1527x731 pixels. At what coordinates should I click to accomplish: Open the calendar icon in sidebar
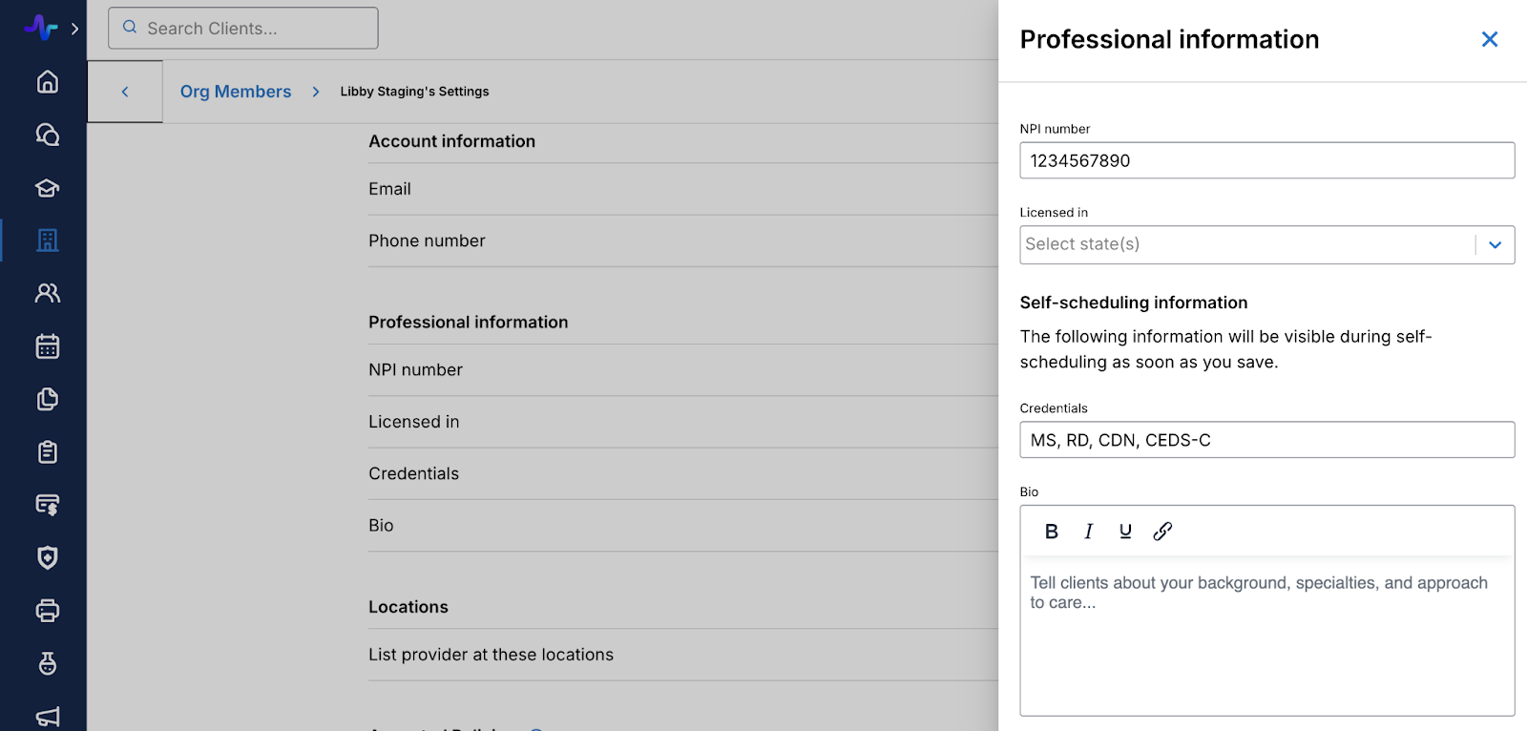pyautogui.click(x=47, y=346)
